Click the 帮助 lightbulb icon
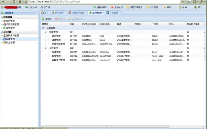This screenshot has width=207, height=129. [165, 7]
